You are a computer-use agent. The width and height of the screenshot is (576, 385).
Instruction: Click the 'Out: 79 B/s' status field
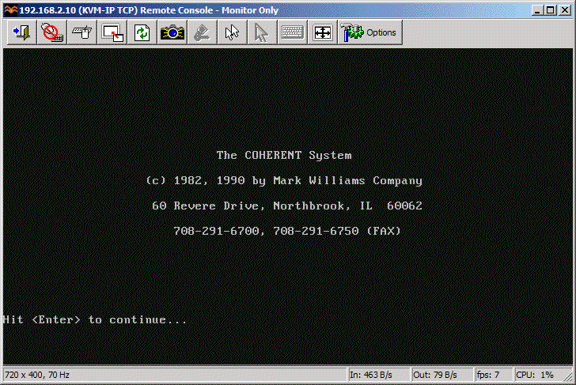tap(442, 375)
